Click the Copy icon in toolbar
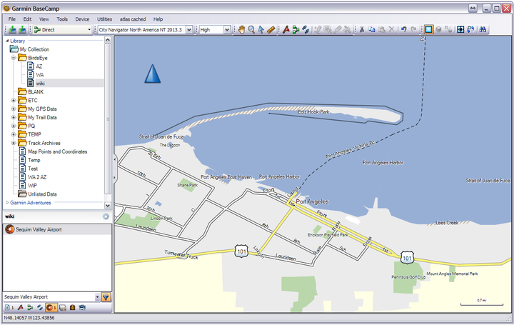Viewport: 514px width, 325px height. coord(372,29)
